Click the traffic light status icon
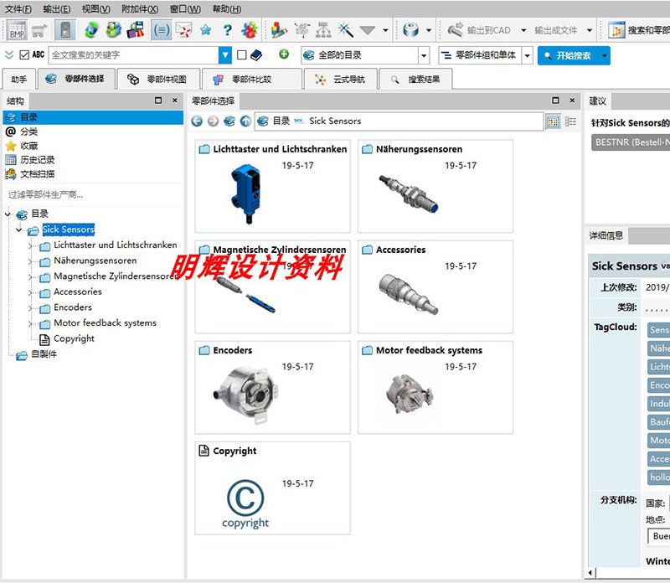This screenshot has height=583, width=670. (x=65, y=30)
